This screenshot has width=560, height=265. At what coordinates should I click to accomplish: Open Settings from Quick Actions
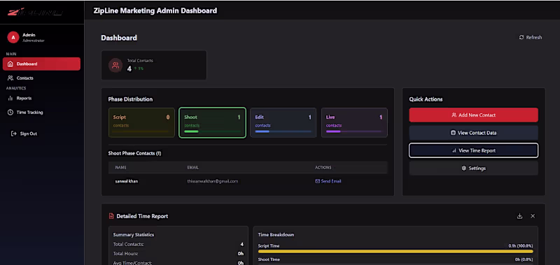point(474,168)
